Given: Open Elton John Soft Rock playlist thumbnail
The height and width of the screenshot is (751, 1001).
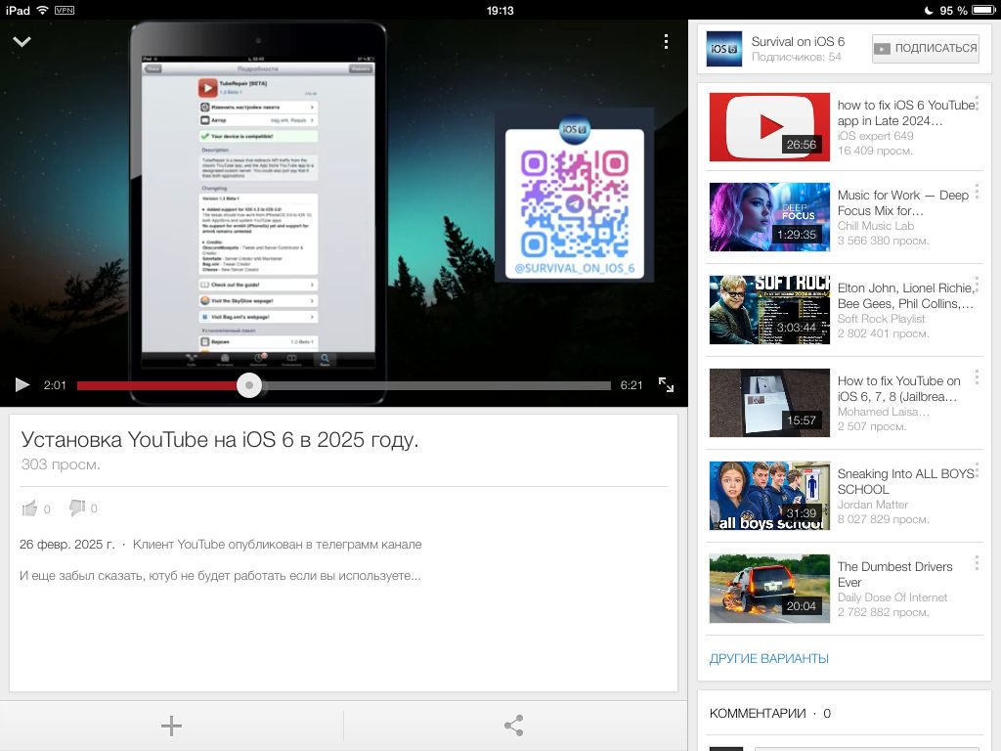Looking at the screenshot, I should coord(769,310).
